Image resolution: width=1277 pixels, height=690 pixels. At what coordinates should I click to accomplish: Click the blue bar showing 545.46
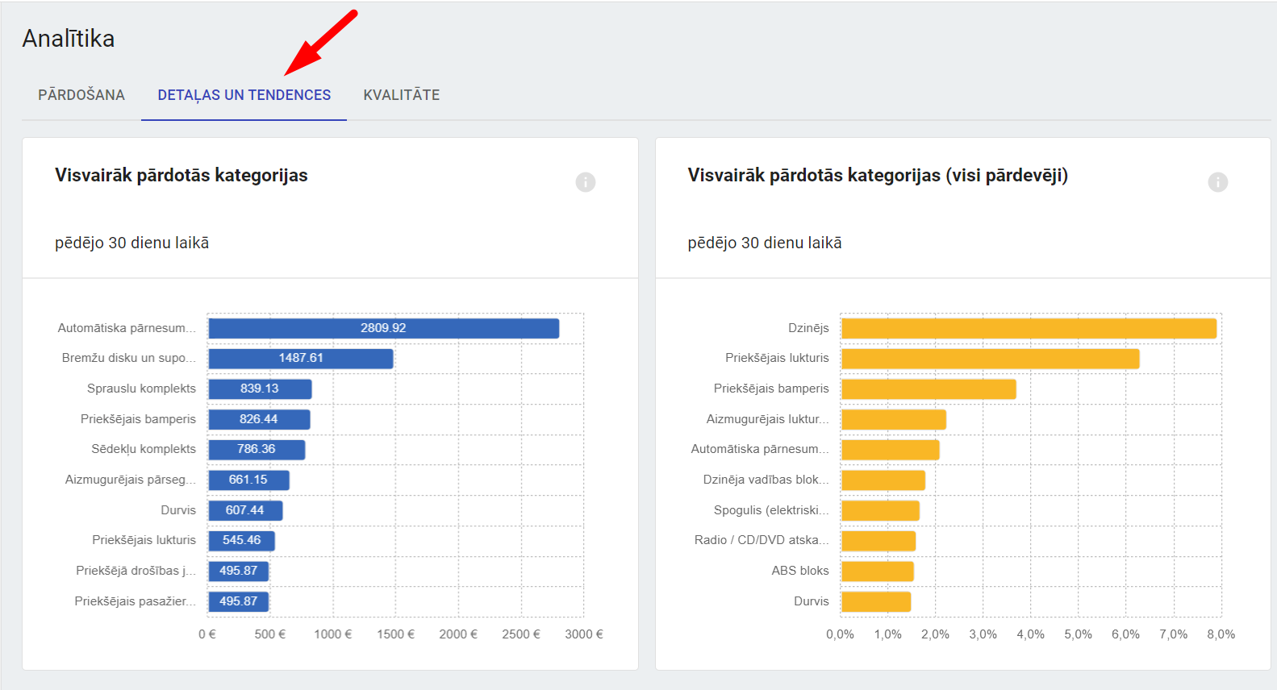241,541
